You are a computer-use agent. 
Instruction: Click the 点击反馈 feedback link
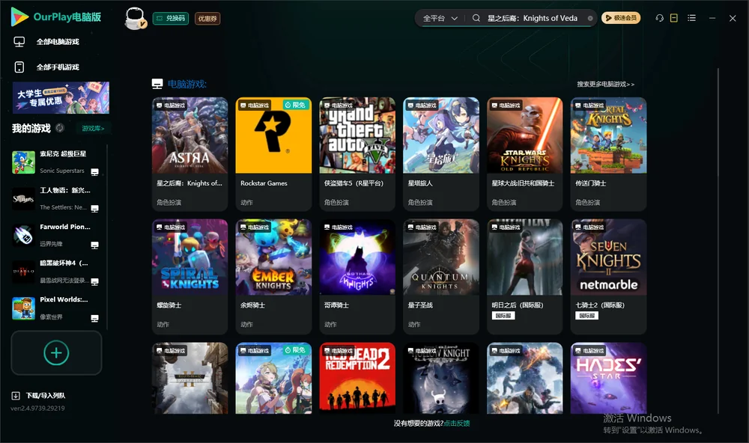click(x=457, y=424)
